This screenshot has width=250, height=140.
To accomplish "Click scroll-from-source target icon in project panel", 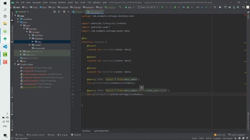I will pyautogui.click(x=55, y=12).
